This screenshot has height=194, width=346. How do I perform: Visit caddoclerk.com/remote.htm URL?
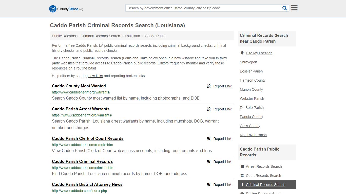(x=82, y=145)
